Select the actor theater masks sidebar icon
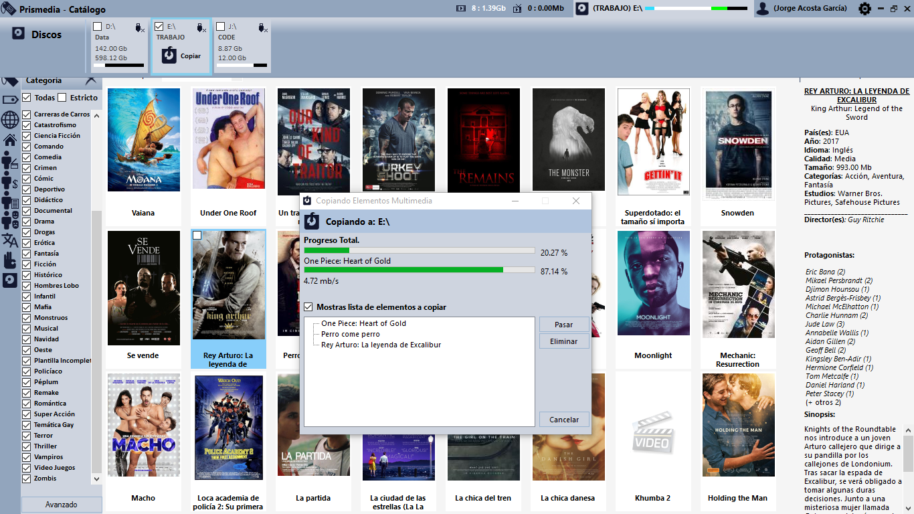The height and width of the screenshot is (514, 914). [x=9, y=220]
